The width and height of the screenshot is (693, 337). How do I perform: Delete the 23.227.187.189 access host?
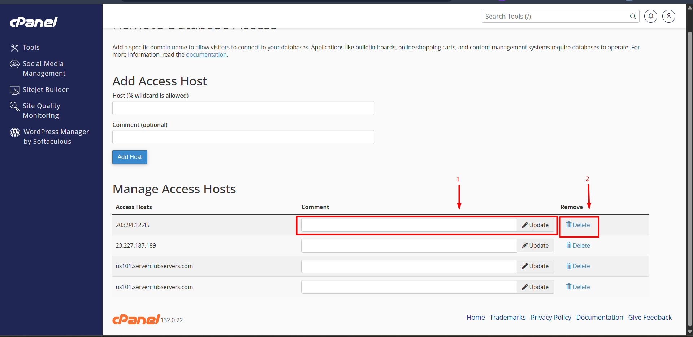pyautogui.click(x=578, y=245)
